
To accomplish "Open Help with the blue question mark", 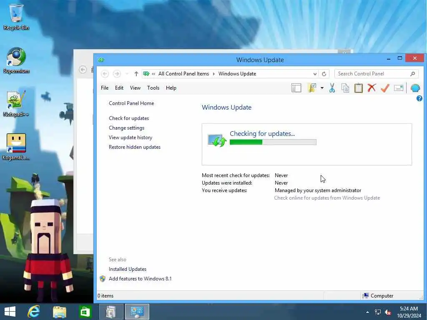I will click(419, 98).
